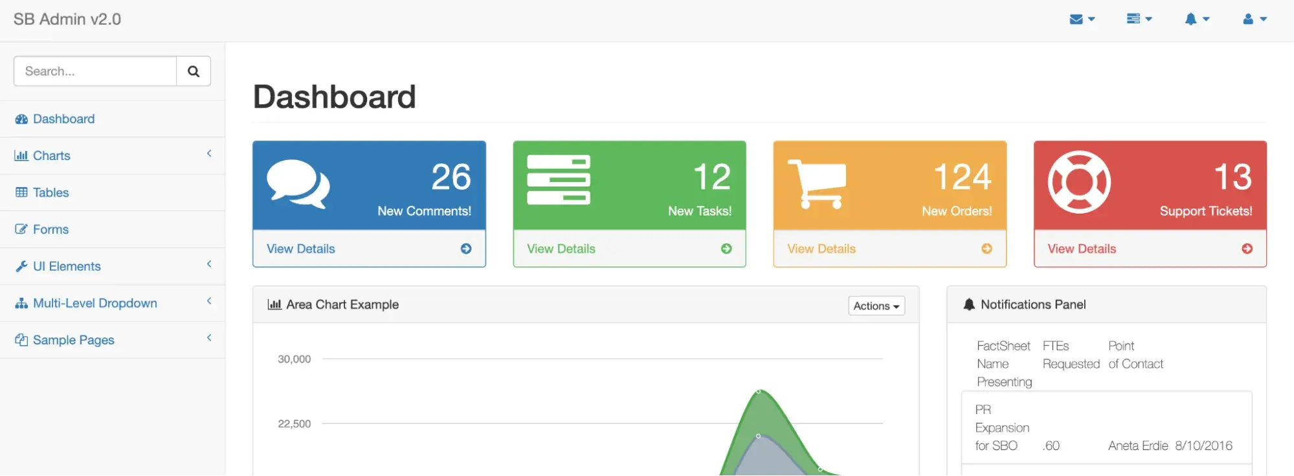
Task: Expand the UI Elements sidebar menu
Action: [113, 266]
